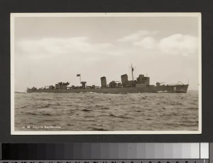Click the ship's bridge superstructure
This screenshot has height=163, width=213.
pyautogui.click(x=143, y=80)
